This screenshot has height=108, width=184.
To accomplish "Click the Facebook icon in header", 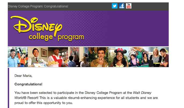I will pyautogui.click(x=122, y=6).
